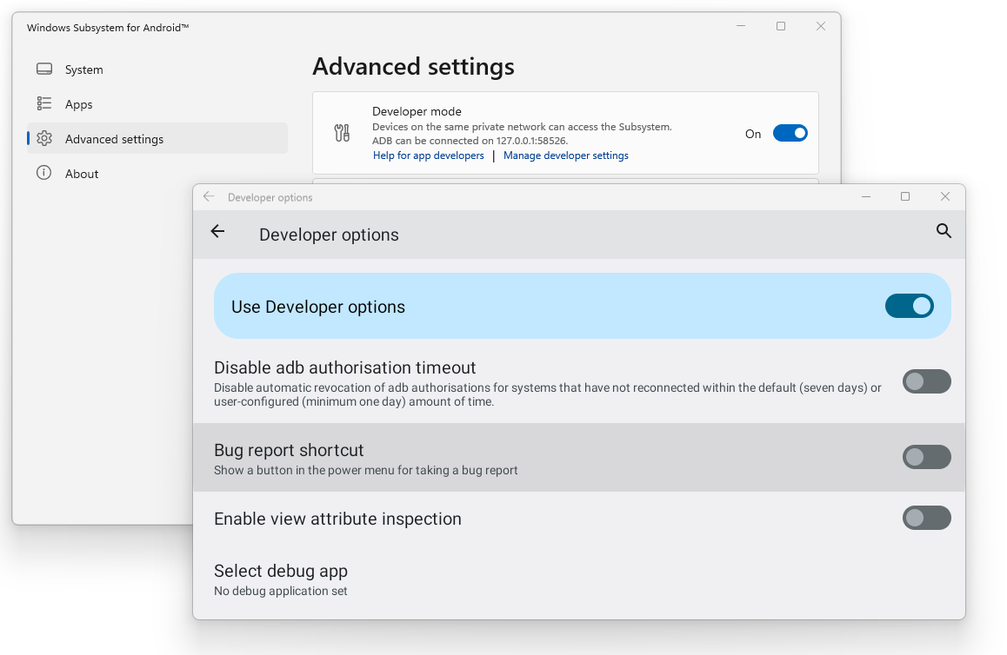Click 'Show a button in the power menu' description
The image size is (1007, 655).
pyautogui.click(x=366, y=470)
